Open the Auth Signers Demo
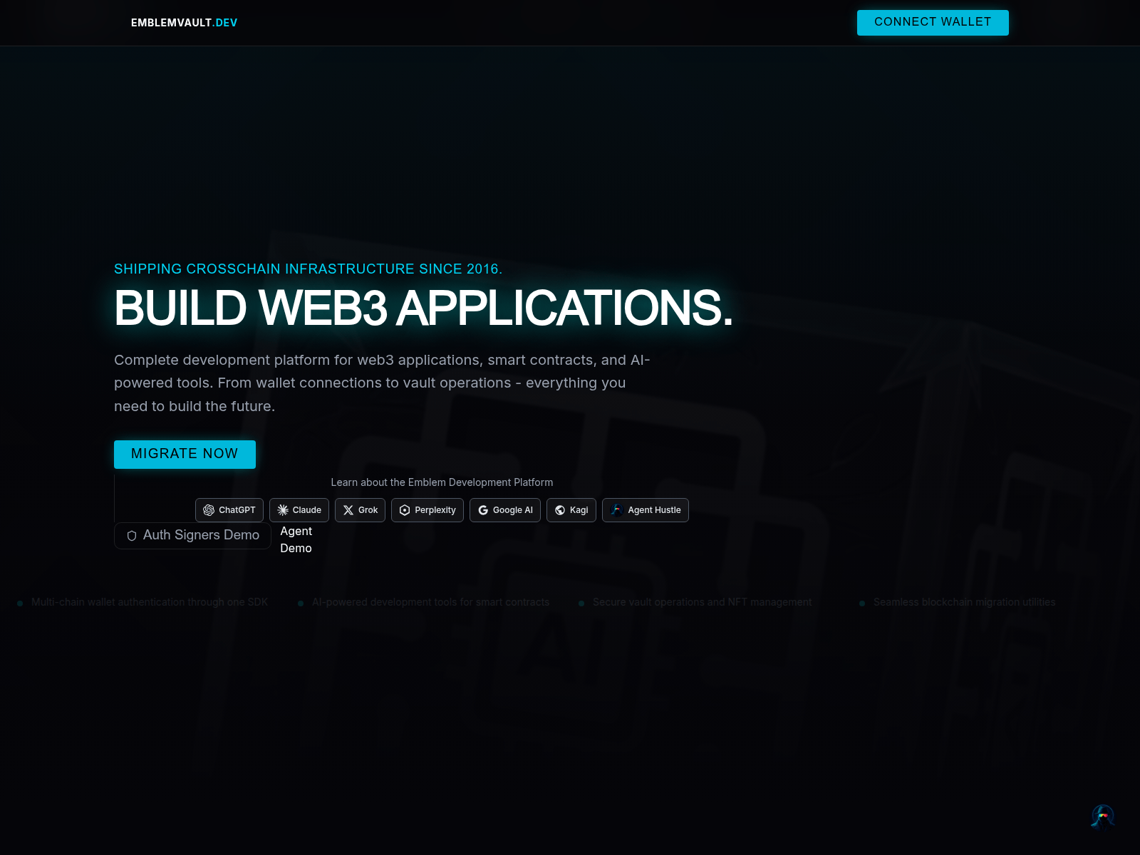 [192, 535]
